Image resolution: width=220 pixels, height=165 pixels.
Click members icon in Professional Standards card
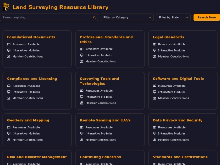click(x=81, y=61)
